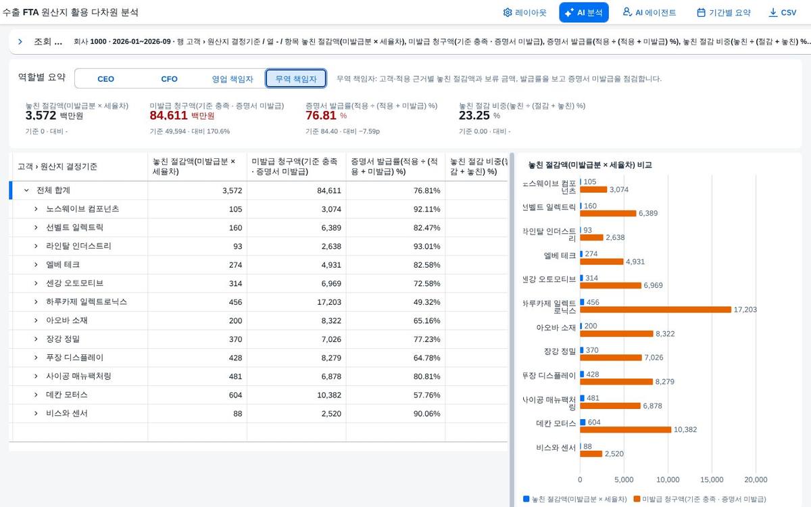
Task: Click the 놓친 절감액 3.572 KPI card
Action: coord(76,118)
